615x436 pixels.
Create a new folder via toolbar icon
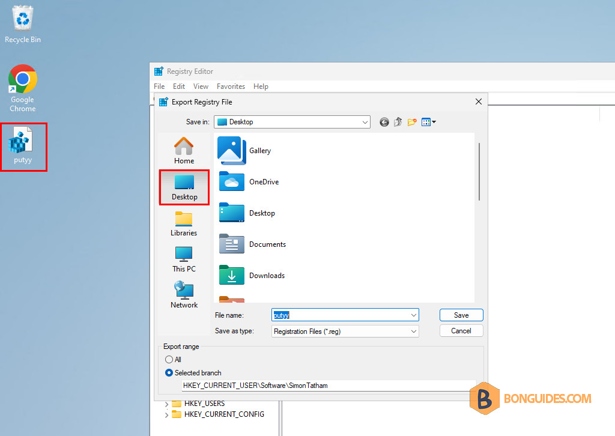click(412, 123)
